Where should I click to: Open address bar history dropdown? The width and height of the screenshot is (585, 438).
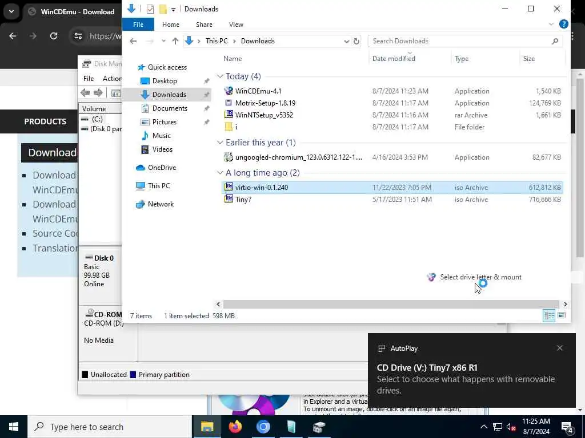[346, 41]
